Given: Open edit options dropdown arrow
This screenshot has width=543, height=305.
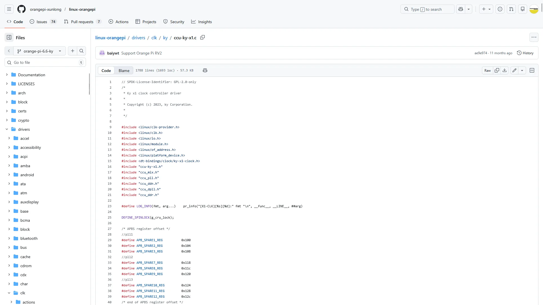Looking at the screenshot, I should (x=522, y=70).
